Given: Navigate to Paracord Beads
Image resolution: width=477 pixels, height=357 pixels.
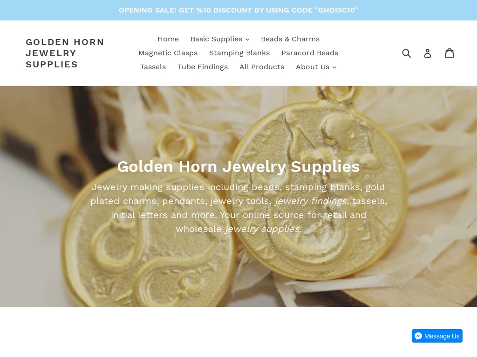Looking at the screenshot, I should (x=310, y=53).
